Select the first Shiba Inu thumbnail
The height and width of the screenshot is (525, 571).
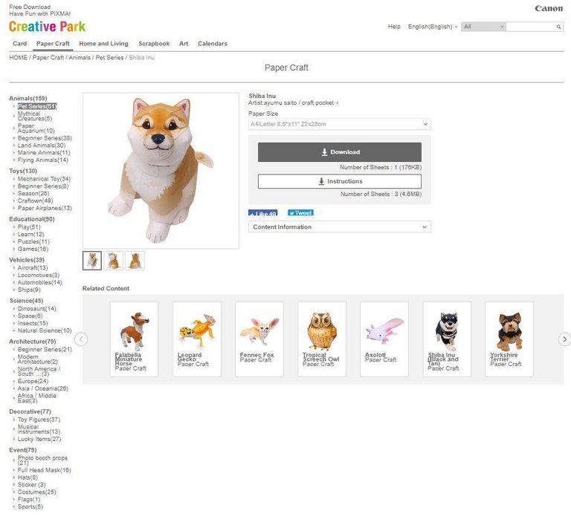tap(92, 261)
